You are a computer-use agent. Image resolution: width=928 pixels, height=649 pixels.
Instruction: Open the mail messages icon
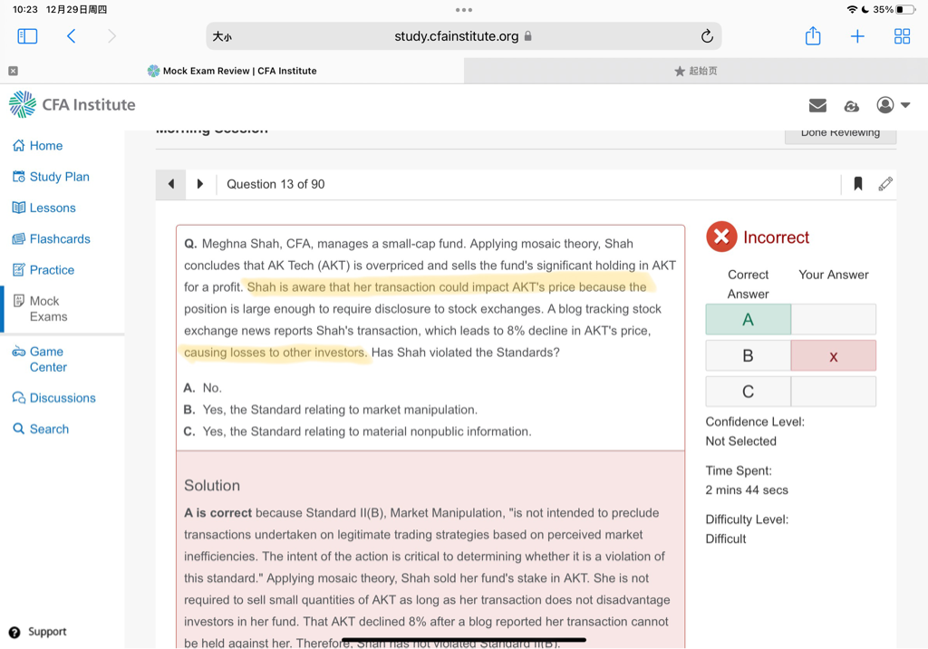click(817, 105)
